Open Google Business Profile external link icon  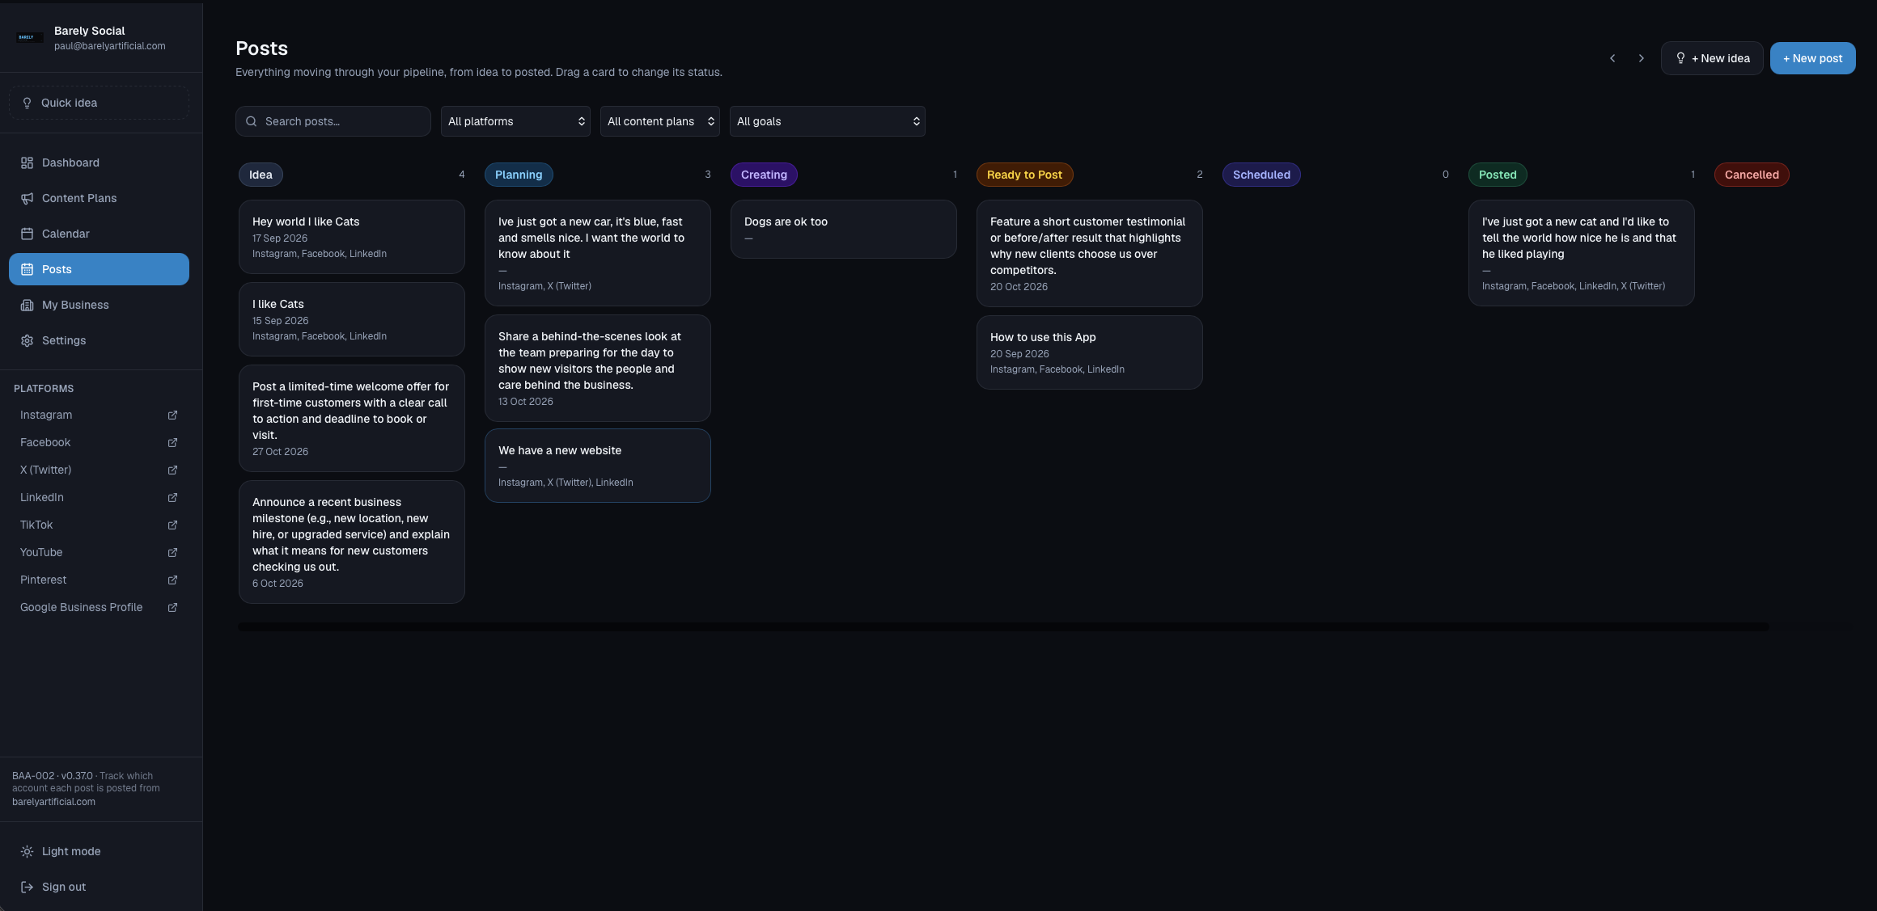pyautogui.click(x=172, y=607)
